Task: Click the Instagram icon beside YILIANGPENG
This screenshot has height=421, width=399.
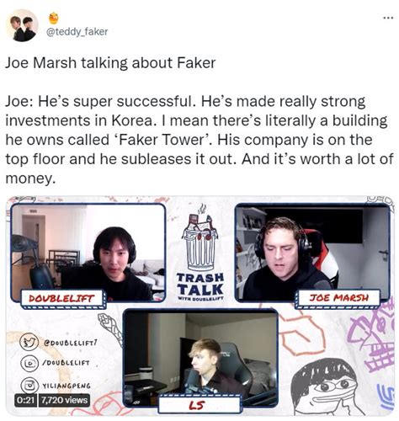Action: (29, 385)
